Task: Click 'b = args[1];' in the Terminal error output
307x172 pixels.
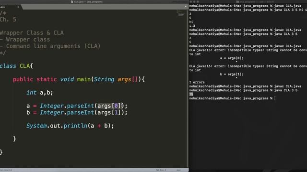Action: [231, 74]
